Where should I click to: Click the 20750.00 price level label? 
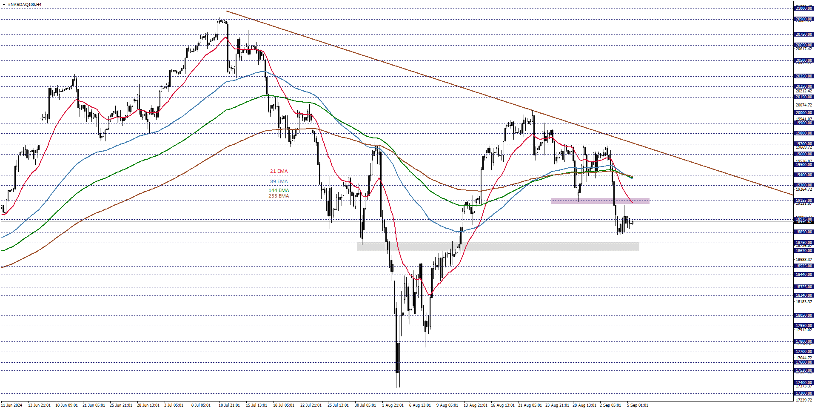[x=804, y=34]
